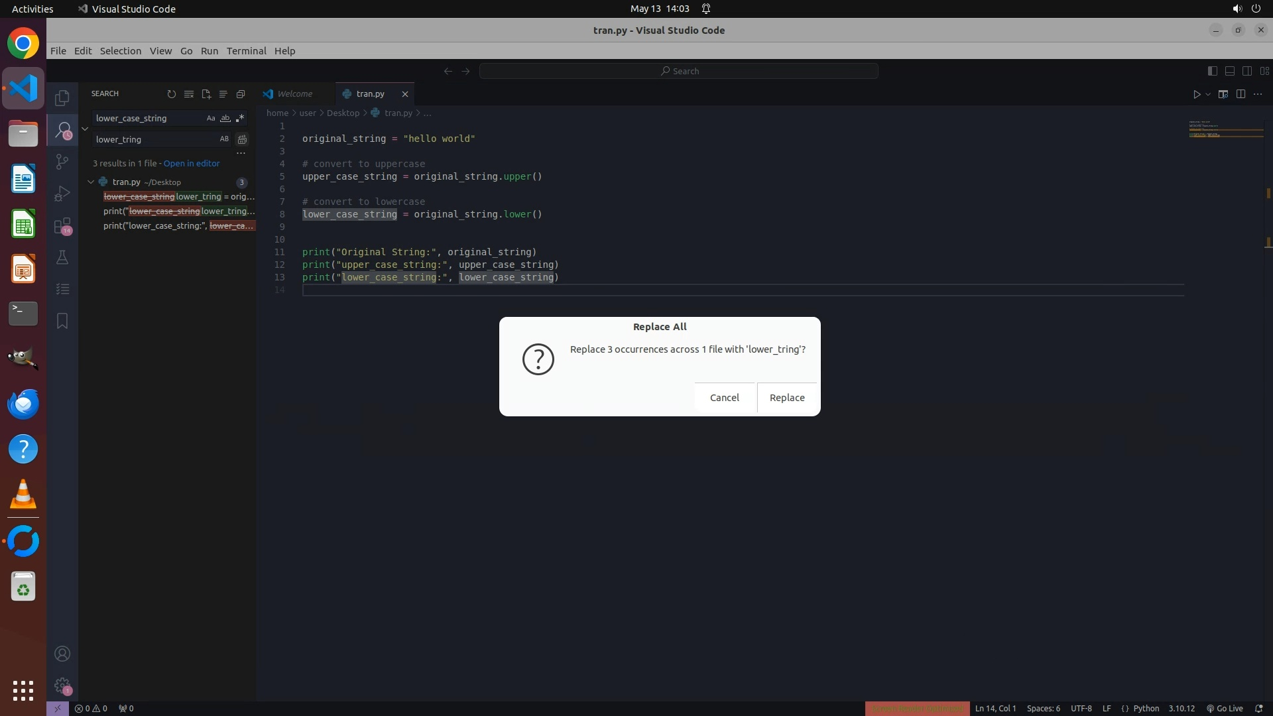This screenshot has height=716, width=1273.
Task: Collapse the replace field chevron
Action: tap(85, 129)
